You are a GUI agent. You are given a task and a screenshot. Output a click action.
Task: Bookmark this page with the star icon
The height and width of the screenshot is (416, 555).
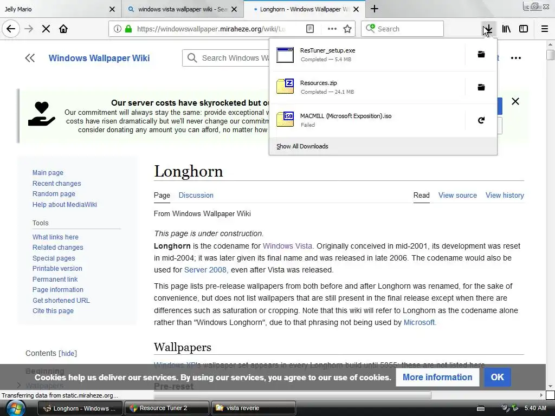tap(347, 29)
